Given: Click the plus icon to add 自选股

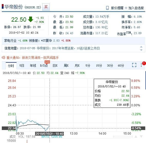Looking at the screenshot, I should point(126,8).
